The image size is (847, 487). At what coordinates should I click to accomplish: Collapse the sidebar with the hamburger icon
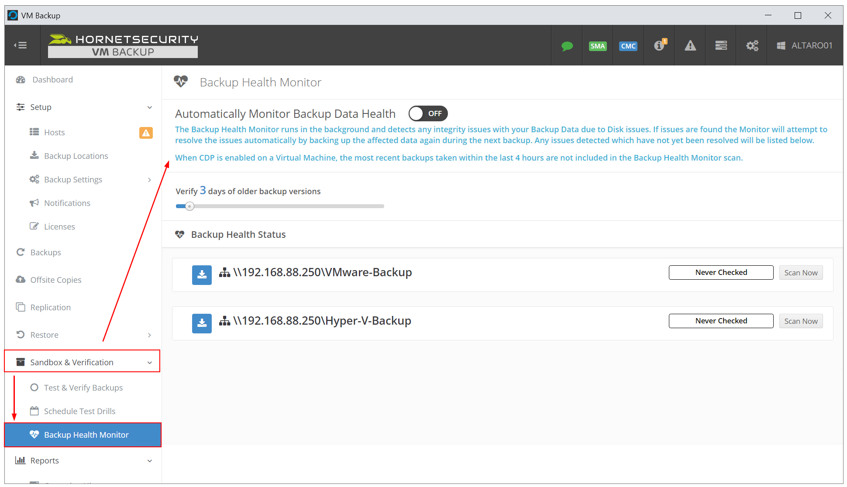[x=21, y=45]
